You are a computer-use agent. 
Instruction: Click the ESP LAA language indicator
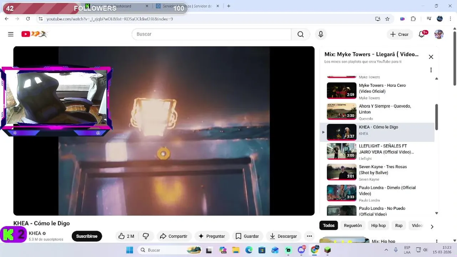coord(407,250)
